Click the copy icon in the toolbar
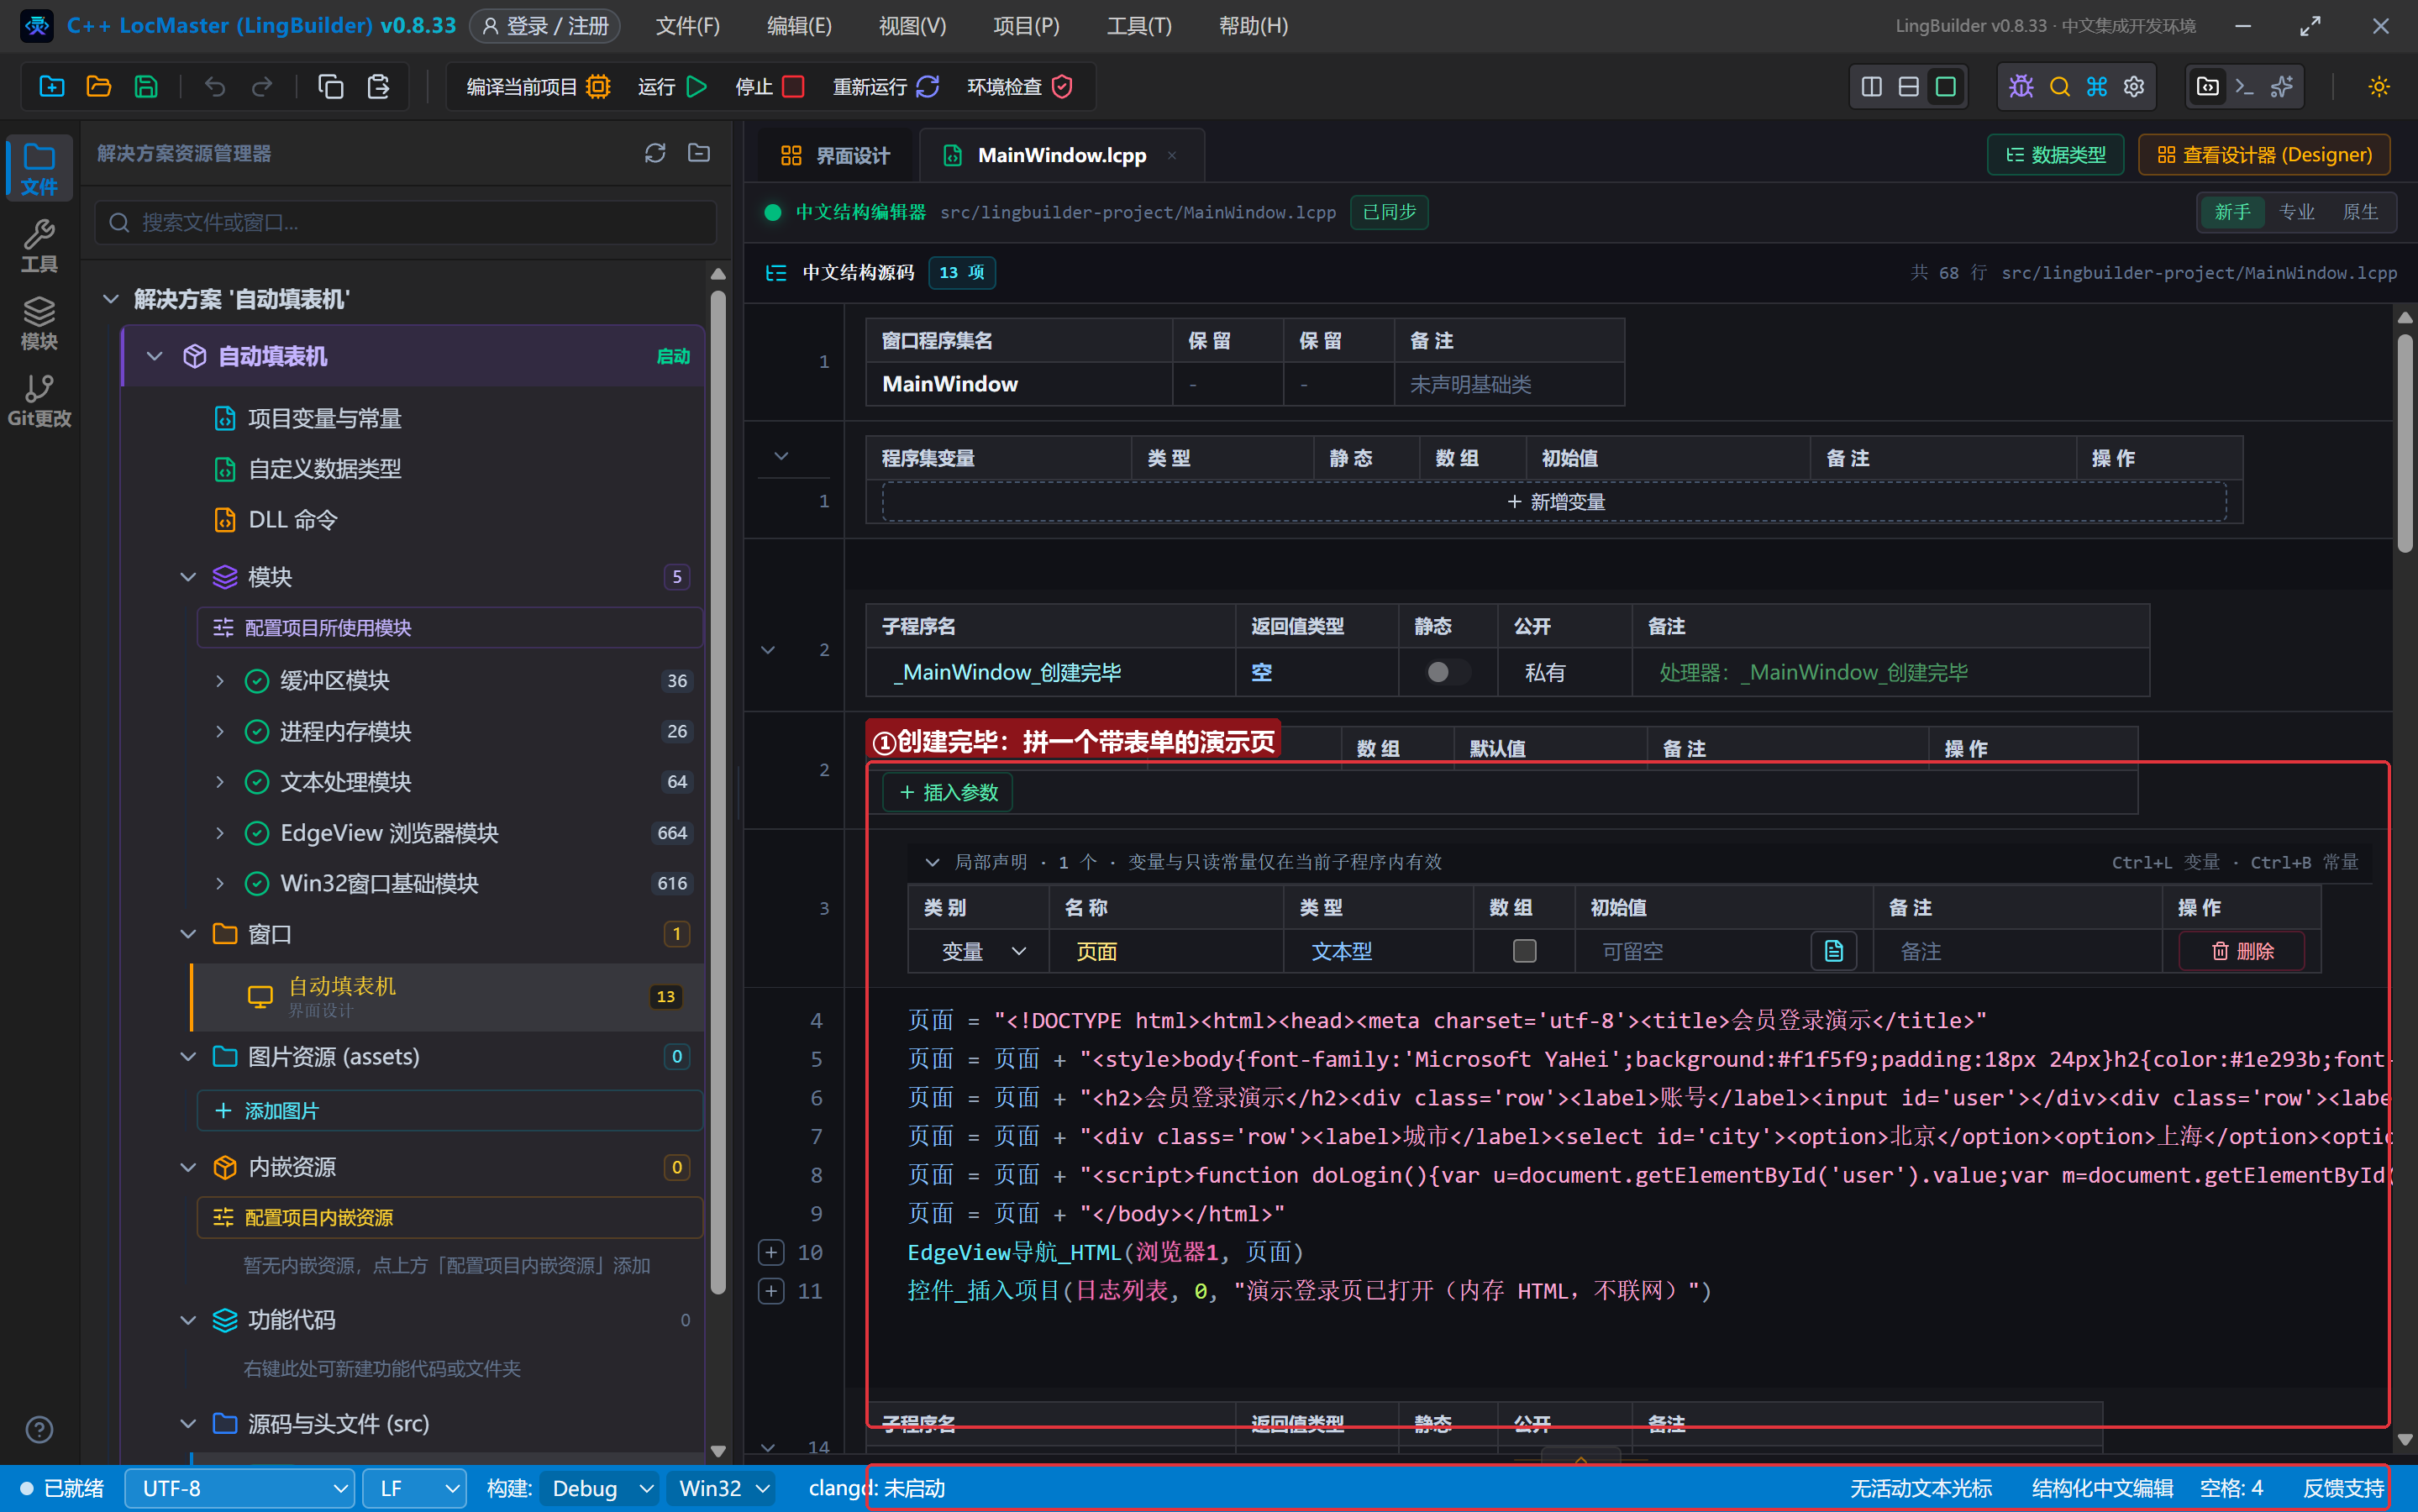 [330, 87]
